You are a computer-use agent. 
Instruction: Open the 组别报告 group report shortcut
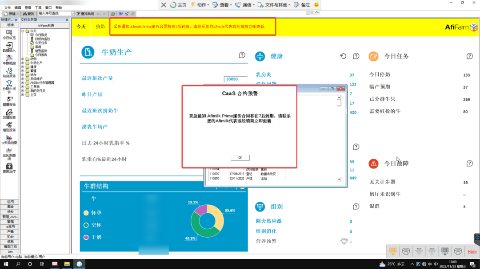(x=9, y=127)
